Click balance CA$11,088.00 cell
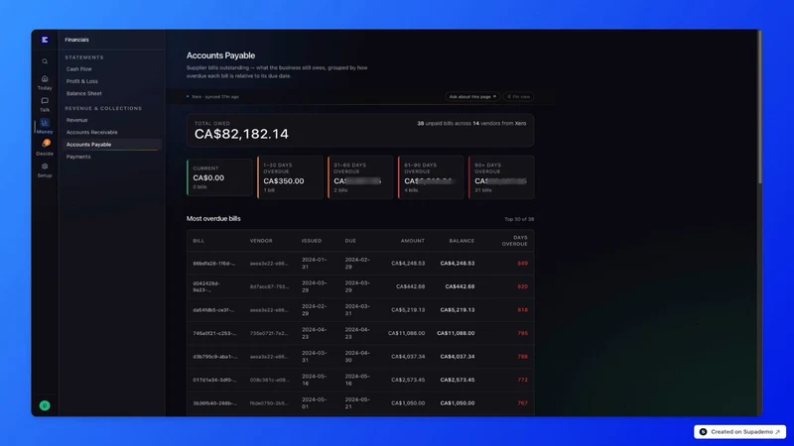794x446 pixels. click(456, 333)
